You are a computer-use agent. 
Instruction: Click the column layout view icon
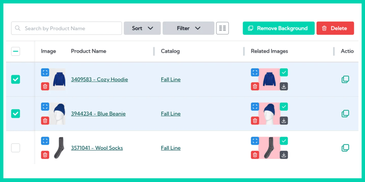coord(222,28)
